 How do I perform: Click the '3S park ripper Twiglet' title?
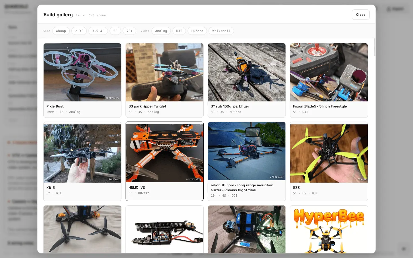(x=147, y=106)
